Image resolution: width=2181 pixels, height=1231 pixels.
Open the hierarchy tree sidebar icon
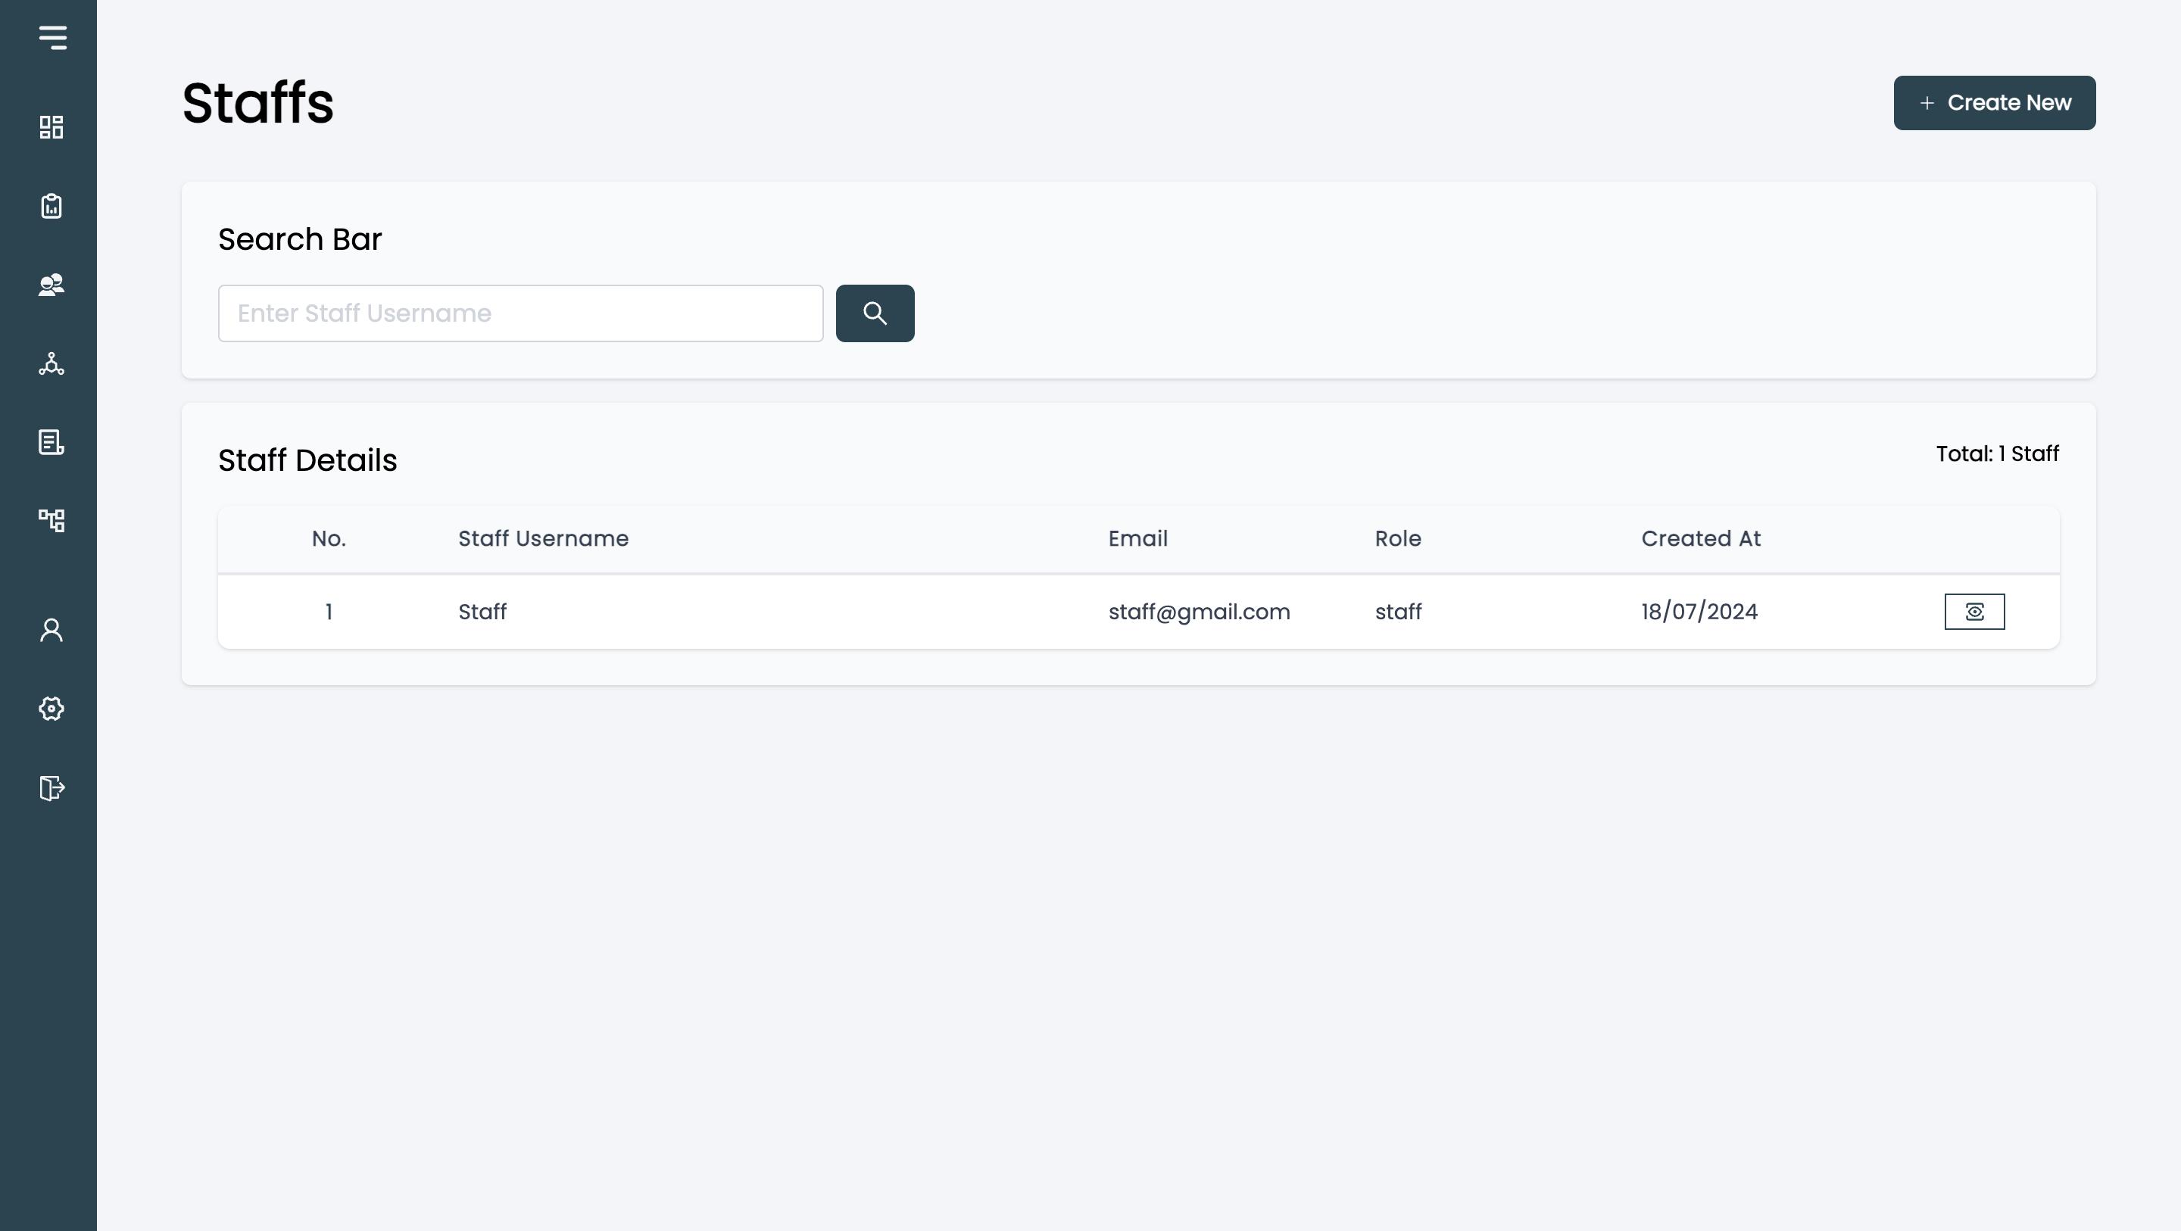(51, 520)
